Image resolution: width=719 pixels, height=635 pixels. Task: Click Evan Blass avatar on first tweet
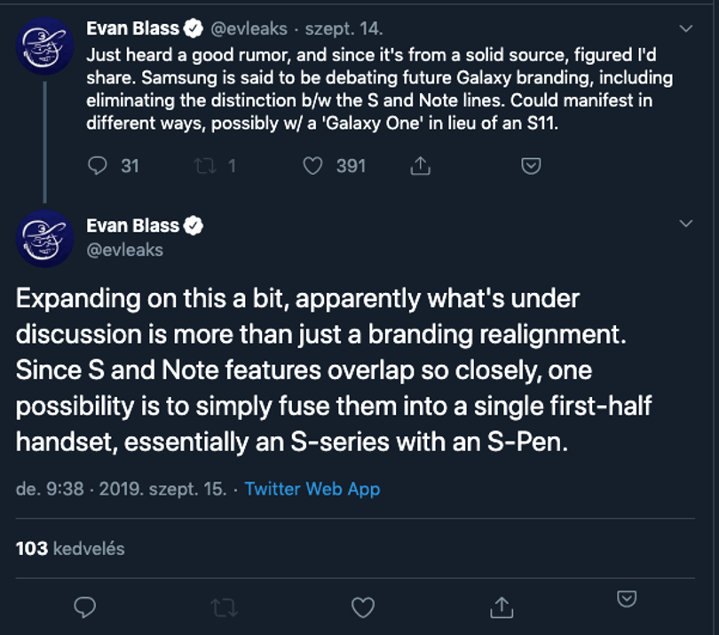pyautogui.click(x=45, y=46)
